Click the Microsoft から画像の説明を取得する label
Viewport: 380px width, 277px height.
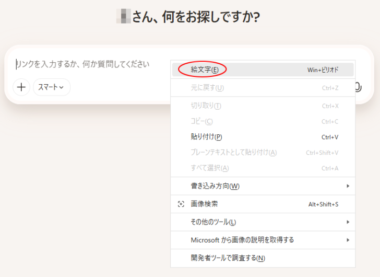tap(242, 240)
